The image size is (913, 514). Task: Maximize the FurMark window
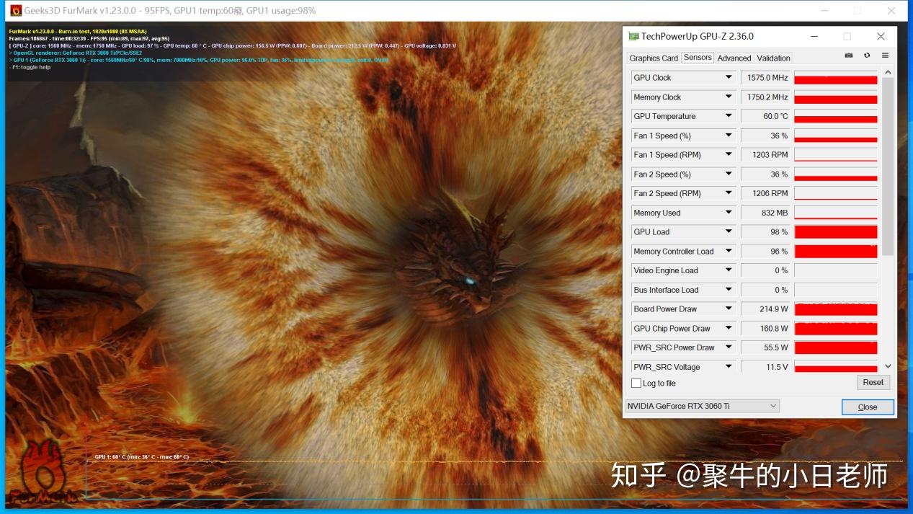pos(858,11)
